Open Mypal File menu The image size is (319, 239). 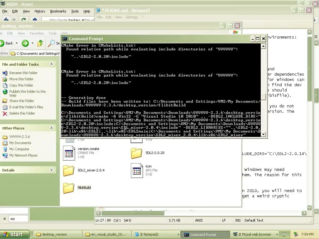(x=5, y=11)
